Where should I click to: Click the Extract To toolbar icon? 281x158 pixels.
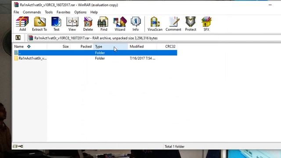[x=40, y=24]
